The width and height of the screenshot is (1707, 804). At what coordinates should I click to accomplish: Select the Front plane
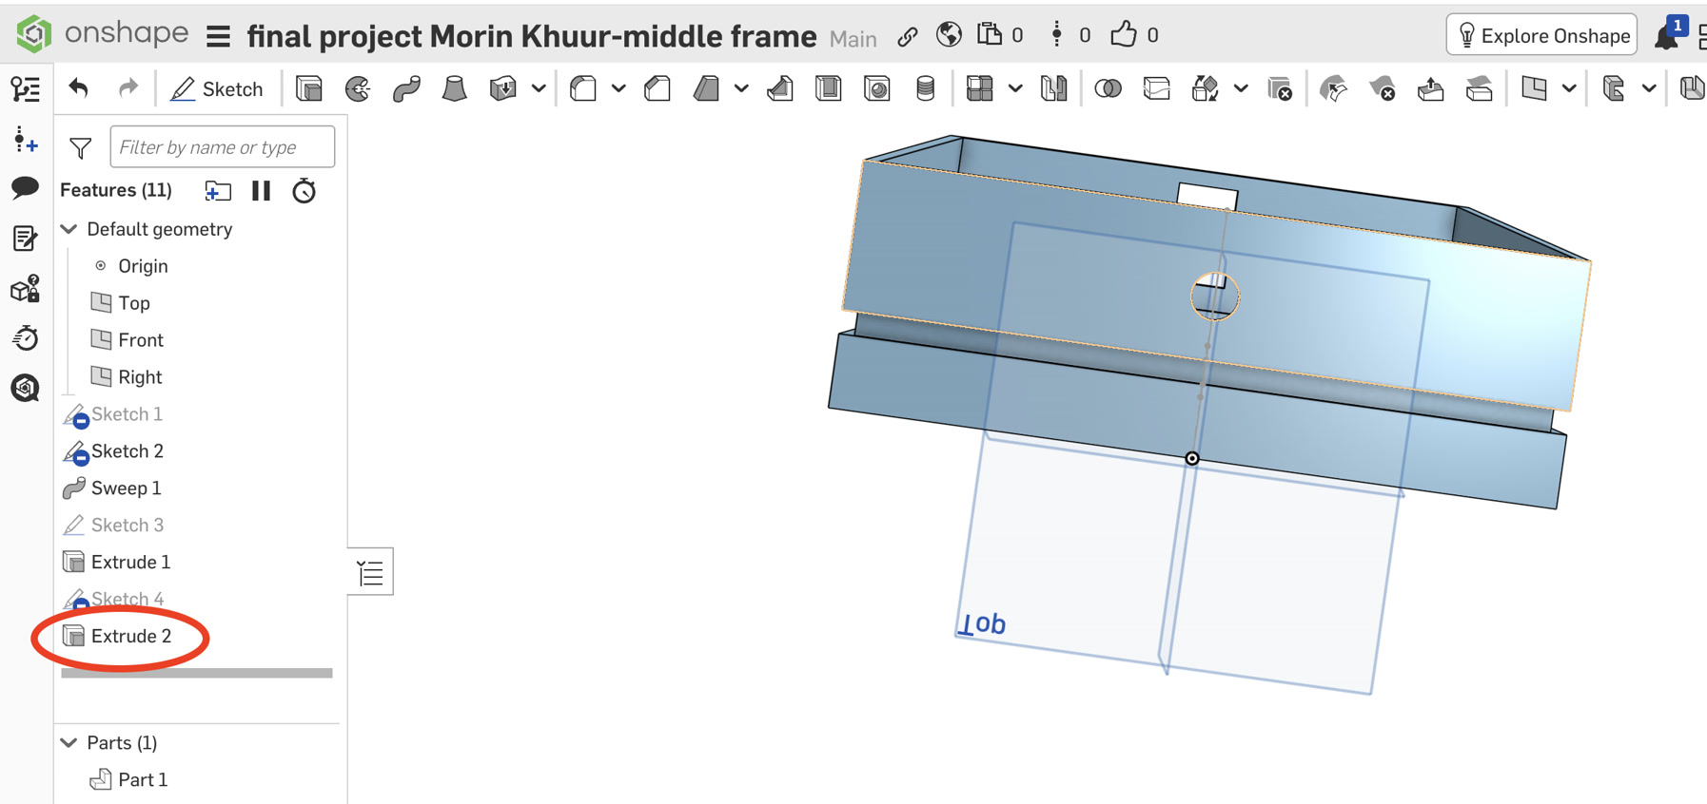141,340
